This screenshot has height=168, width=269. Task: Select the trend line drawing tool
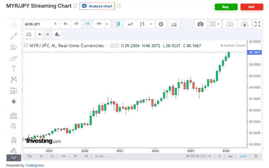coord(14,36)
